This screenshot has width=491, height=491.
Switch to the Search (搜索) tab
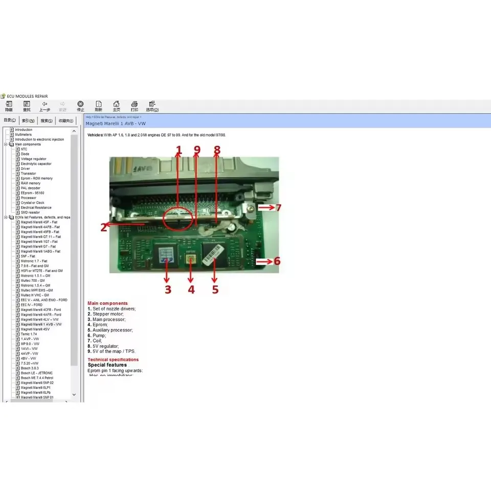pos(46,120)
